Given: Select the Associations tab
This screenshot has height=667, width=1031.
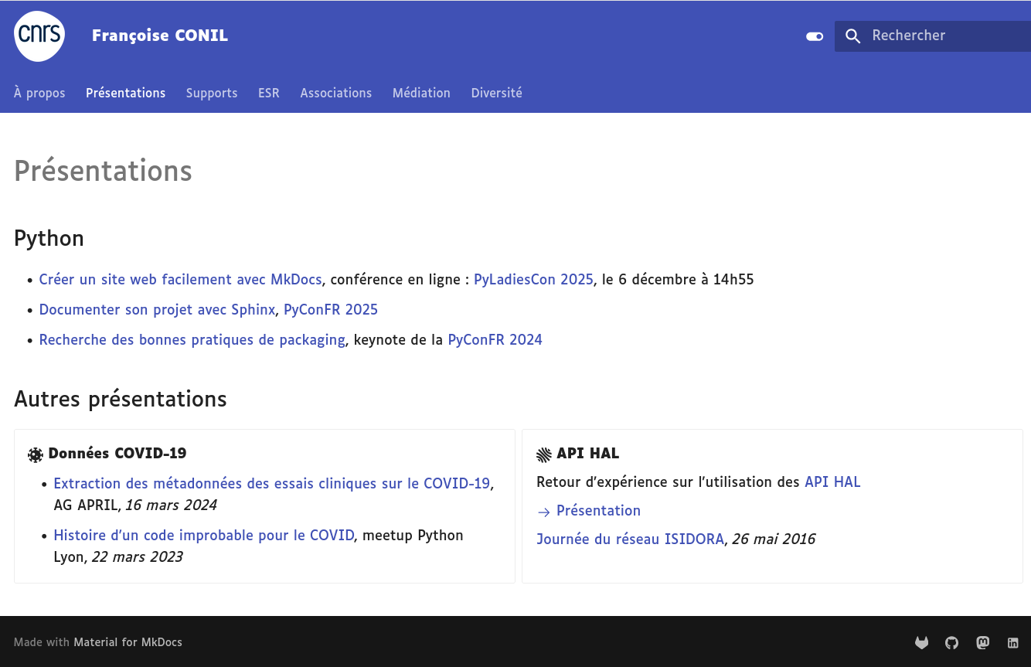Looking at the screenshot, I should (x=335, y=93).
